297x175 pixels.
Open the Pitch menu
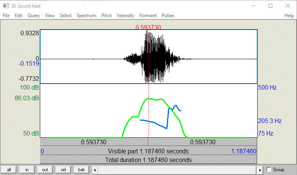106,16
